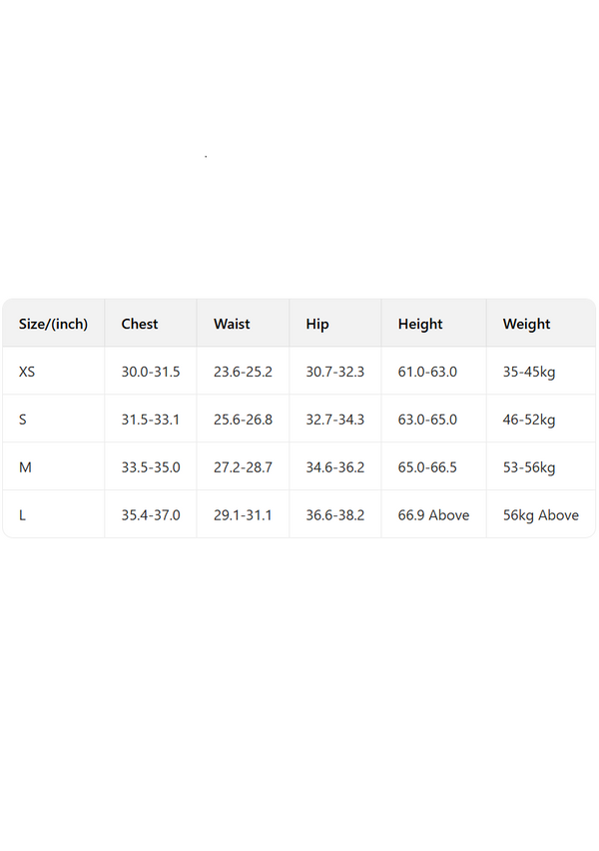
Task: Select the Weight column header
Action: coord(526,324)
